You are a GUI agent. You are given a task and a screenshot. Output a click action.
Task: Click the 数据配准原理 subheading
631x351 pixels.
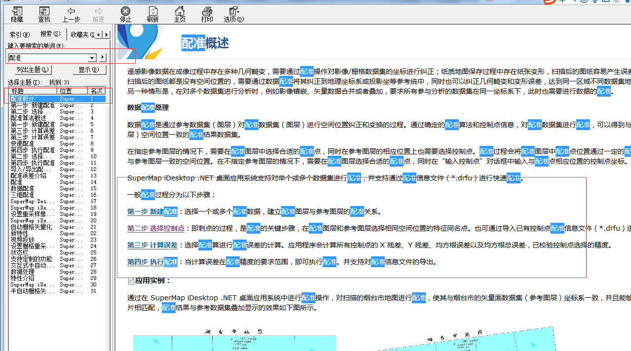[148, 108]
